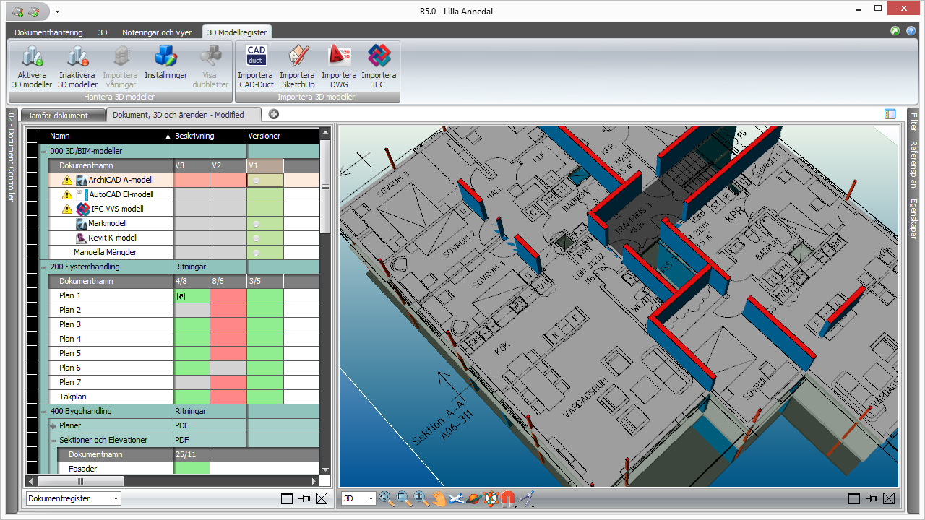Click the zoom extents tool in the 3D toolbar

387,498
